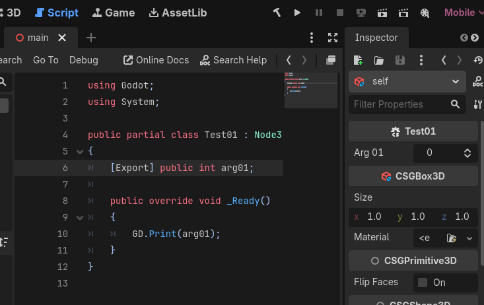Screen dimensions: 484x305
Task: Click the line-spacing icon in left panel
Action: (4, 242)
